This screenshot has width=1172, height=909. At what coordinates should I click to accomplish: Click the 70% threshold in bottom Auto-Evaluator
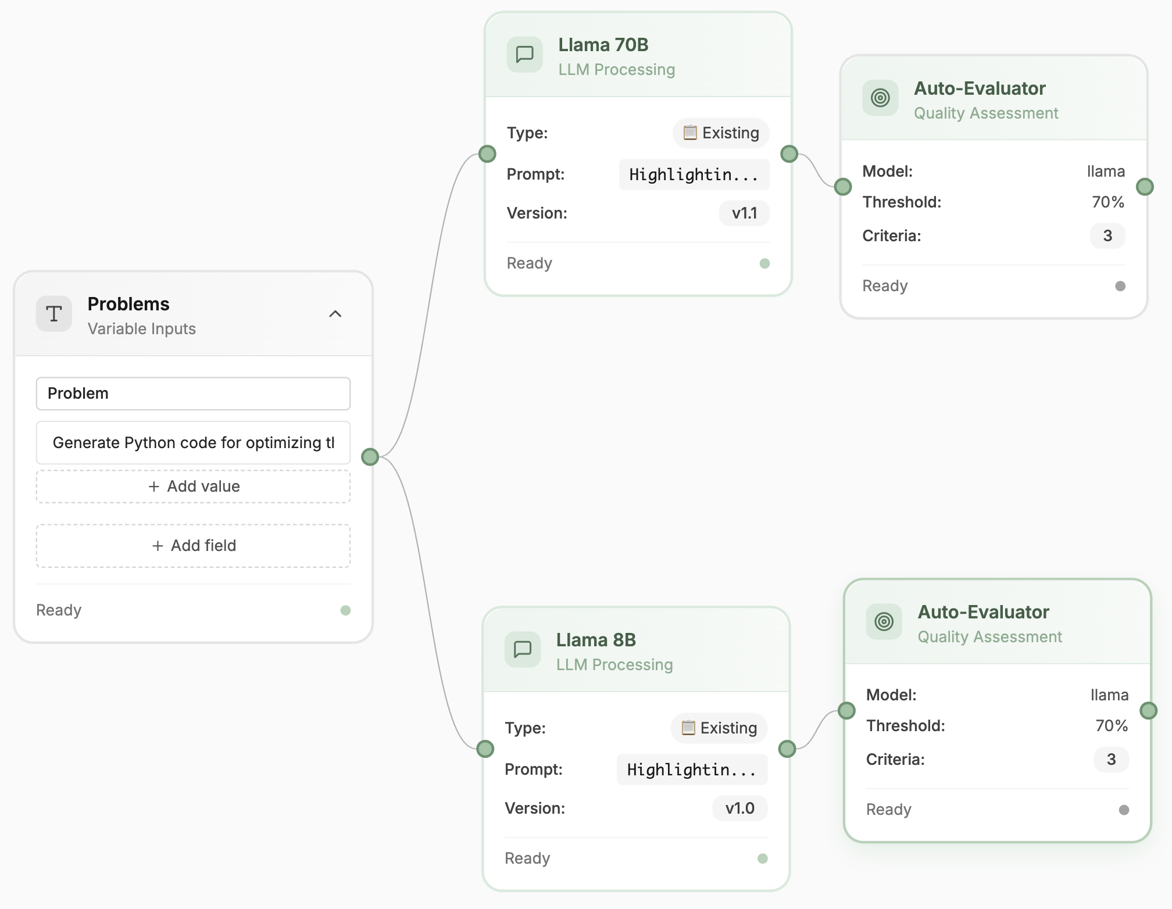pyautogui.click(x=1112, y=726)
